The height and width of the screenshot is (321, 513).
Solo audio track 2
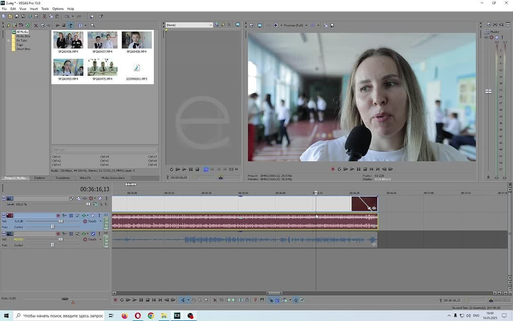[99, 215]
